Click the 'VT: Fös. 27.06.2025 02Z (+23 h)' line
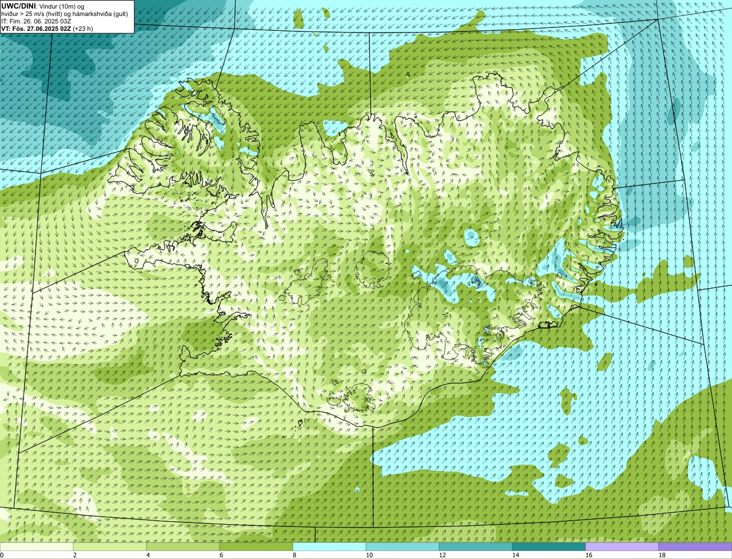This screenshot has height=559, width=732. [47, 28]
